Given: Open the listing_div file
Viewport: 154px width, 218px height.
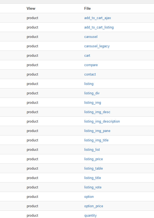Looking at the screenshot, I should [92, 93].
